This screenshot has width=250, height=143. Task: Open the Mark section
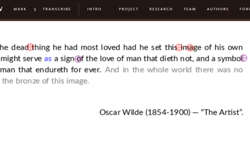tap(20, 9)
